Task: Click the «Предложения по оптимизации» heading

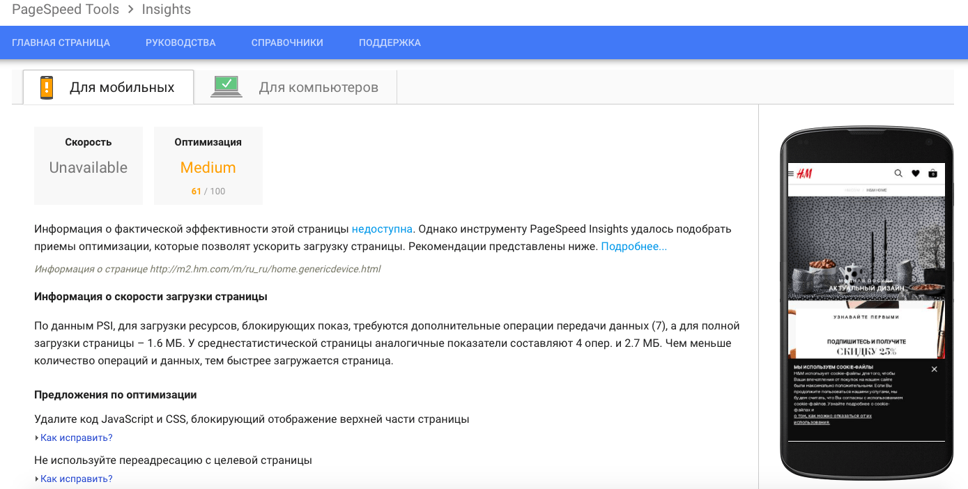Action: [x=116, y=395]
